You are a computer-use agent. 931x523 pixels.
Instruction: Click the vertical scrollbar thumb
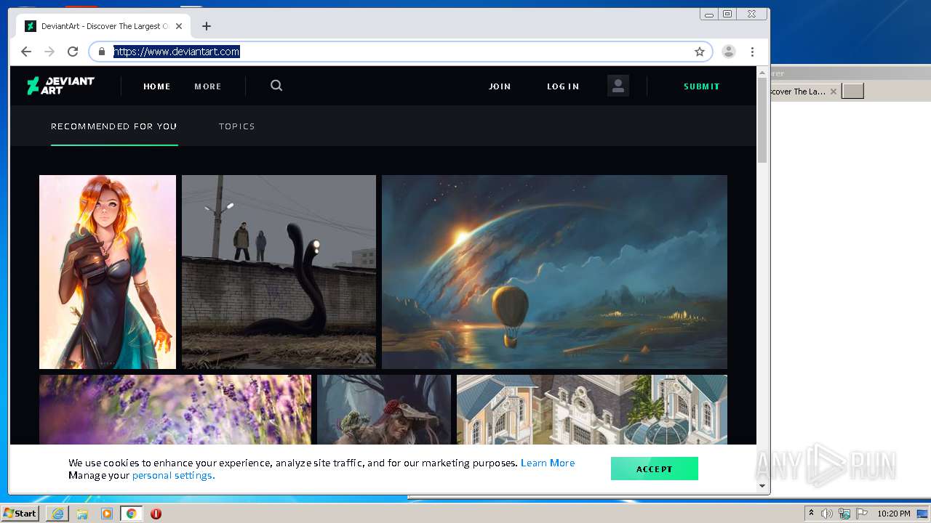point(762,120)
